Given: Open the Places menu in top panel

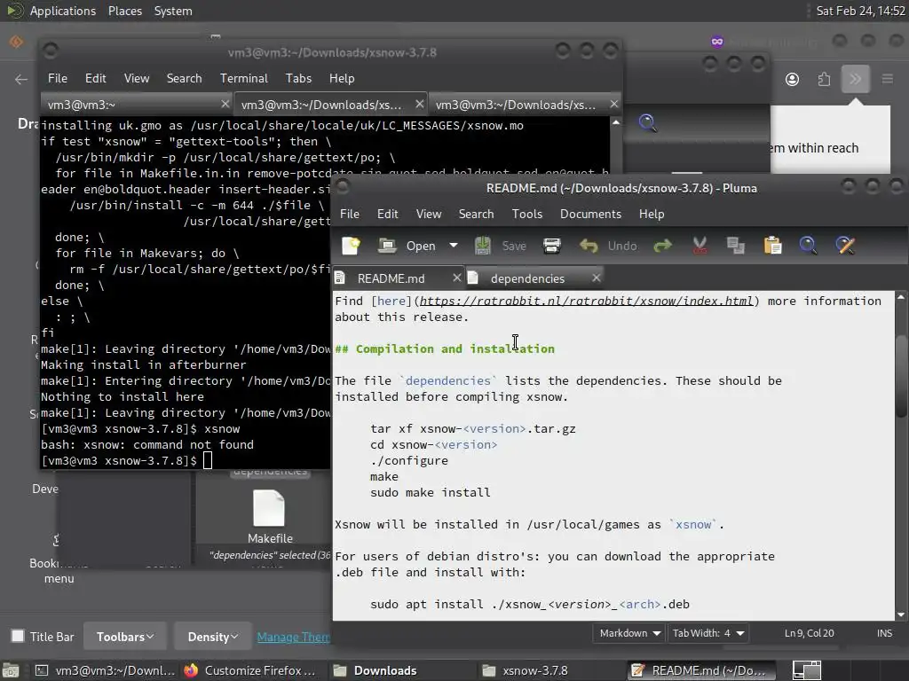Looking at the screenshot, I should 124,11.
